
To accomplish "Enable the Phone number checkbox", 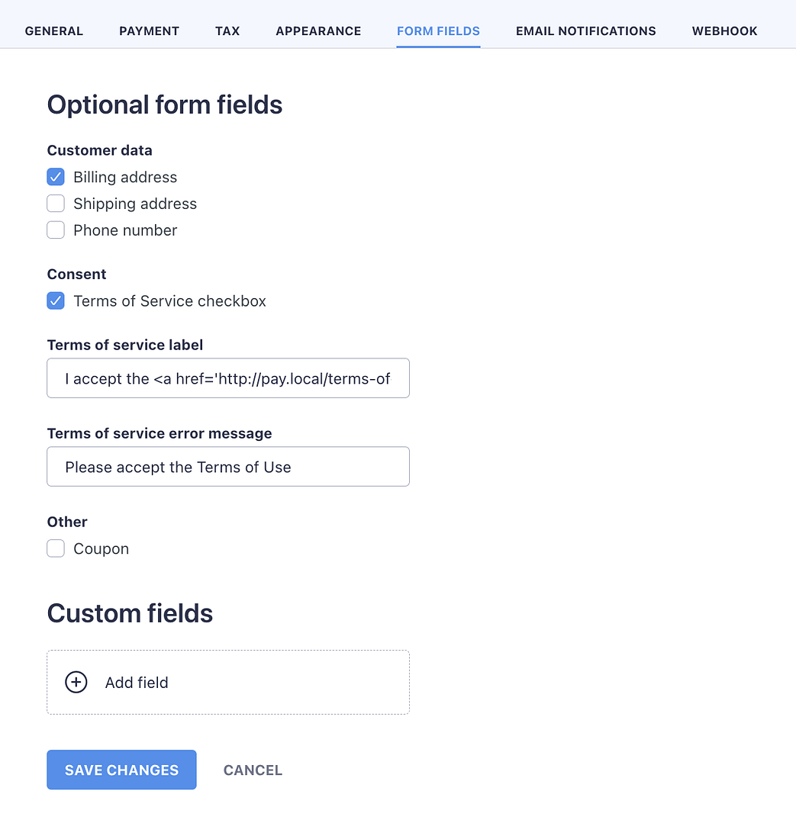I will (x=56, y=230).
